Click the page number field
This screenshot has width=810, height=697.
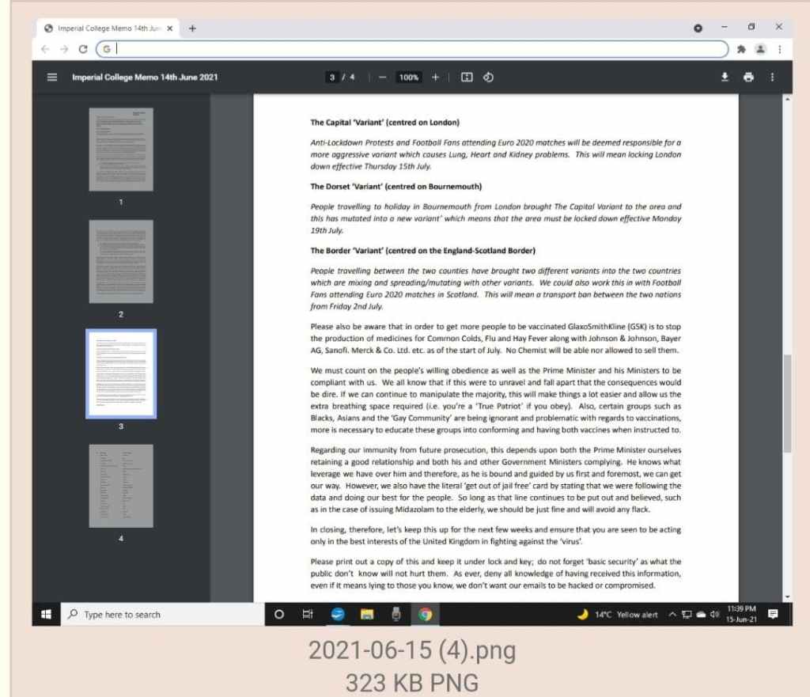pos(333,78)
